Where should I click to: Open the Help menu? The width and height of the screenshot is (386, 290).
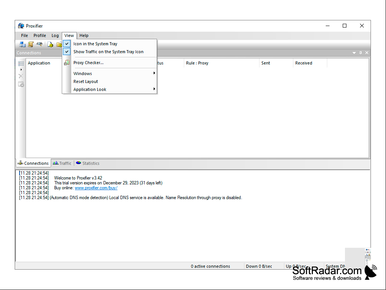pyautogui.click(x=84, y=35)
